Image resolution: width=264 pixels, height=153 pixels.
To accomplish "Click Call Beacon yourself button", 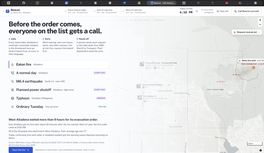I will (x=247, y=11).
